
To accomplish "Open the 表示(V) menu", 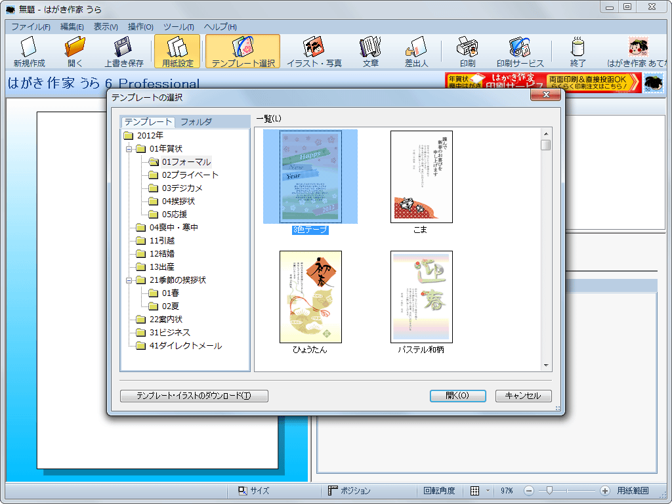I will tap(106, 26).
